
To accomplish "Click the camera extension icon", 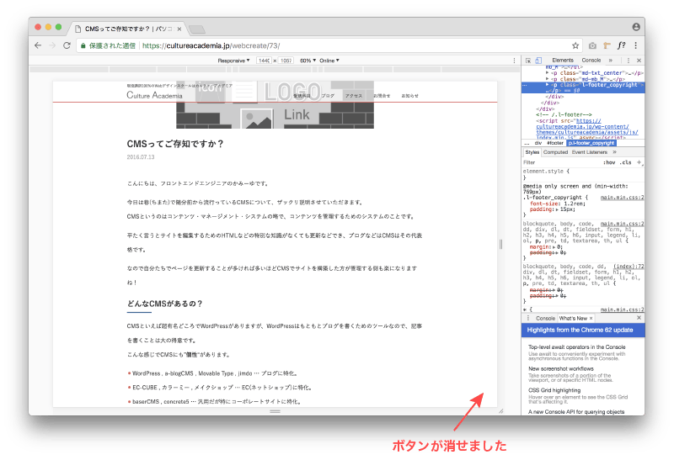I will click(592, 45).
